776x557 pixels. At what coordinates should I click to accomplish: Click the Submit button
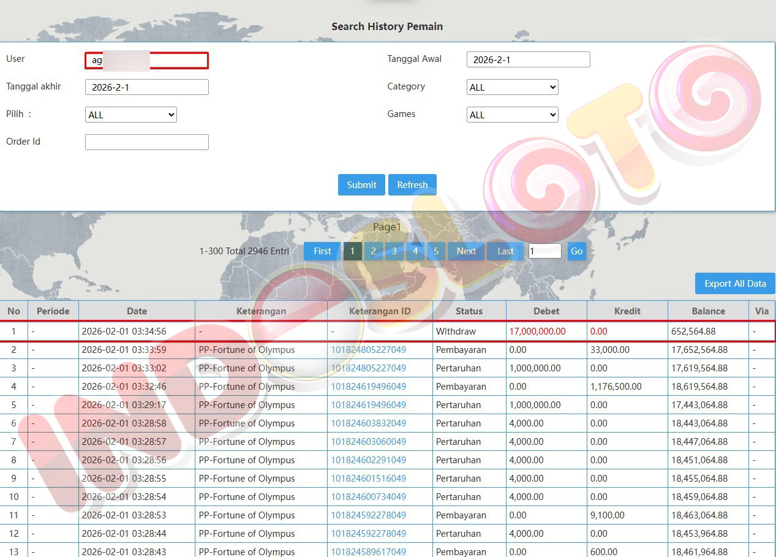(361, 185)
